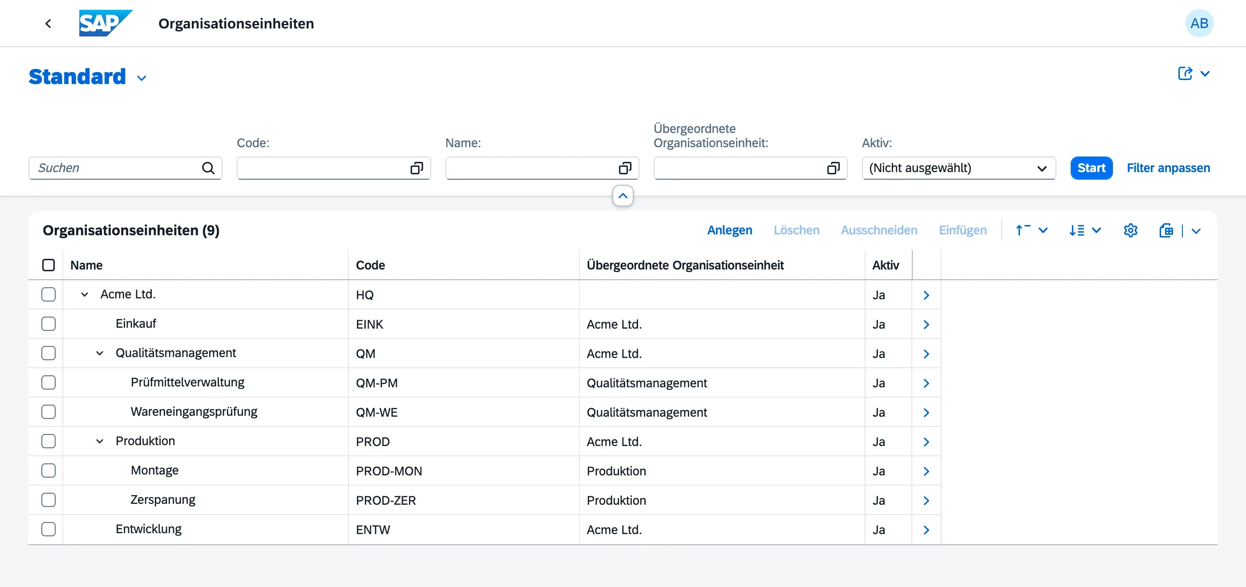Go back with the header back arrow

coord(48,23)
